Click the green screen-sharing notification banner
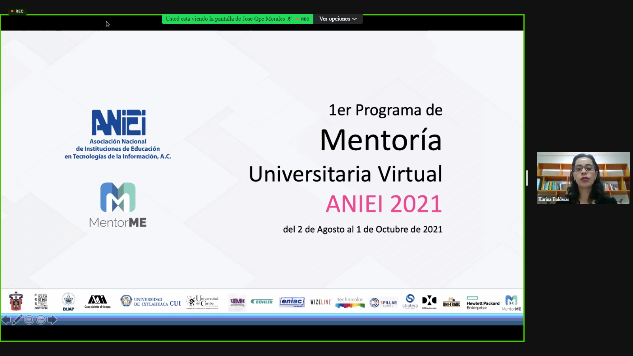 [x=225, y=19]
